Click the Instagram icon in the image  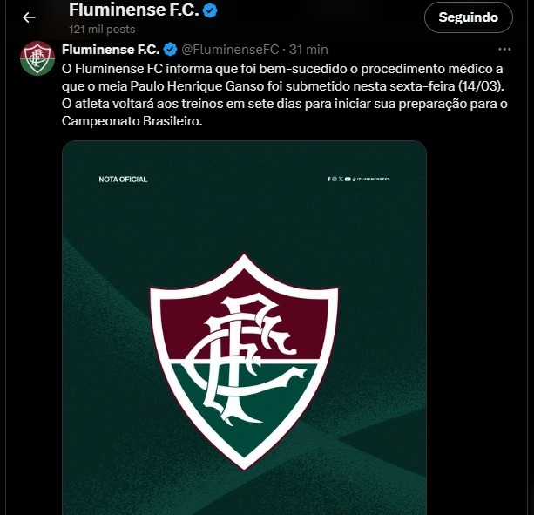(335, 180)
